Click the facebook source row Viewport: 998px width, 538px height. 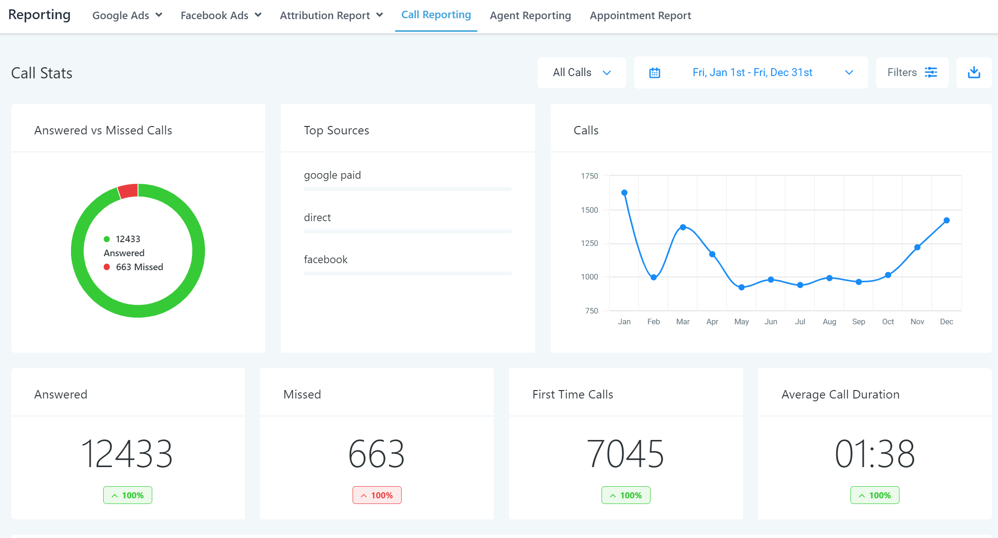tap(407, 264)
